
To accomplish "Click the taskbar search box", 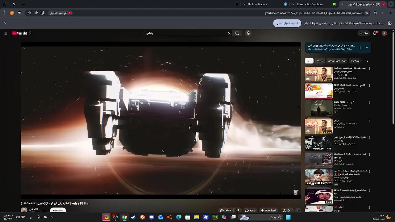I will point(261,217).
